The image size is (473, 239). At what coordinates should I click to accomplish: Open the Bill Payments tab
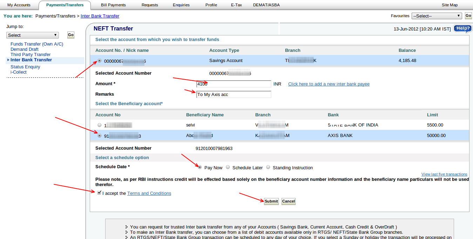tap(113, 5)
